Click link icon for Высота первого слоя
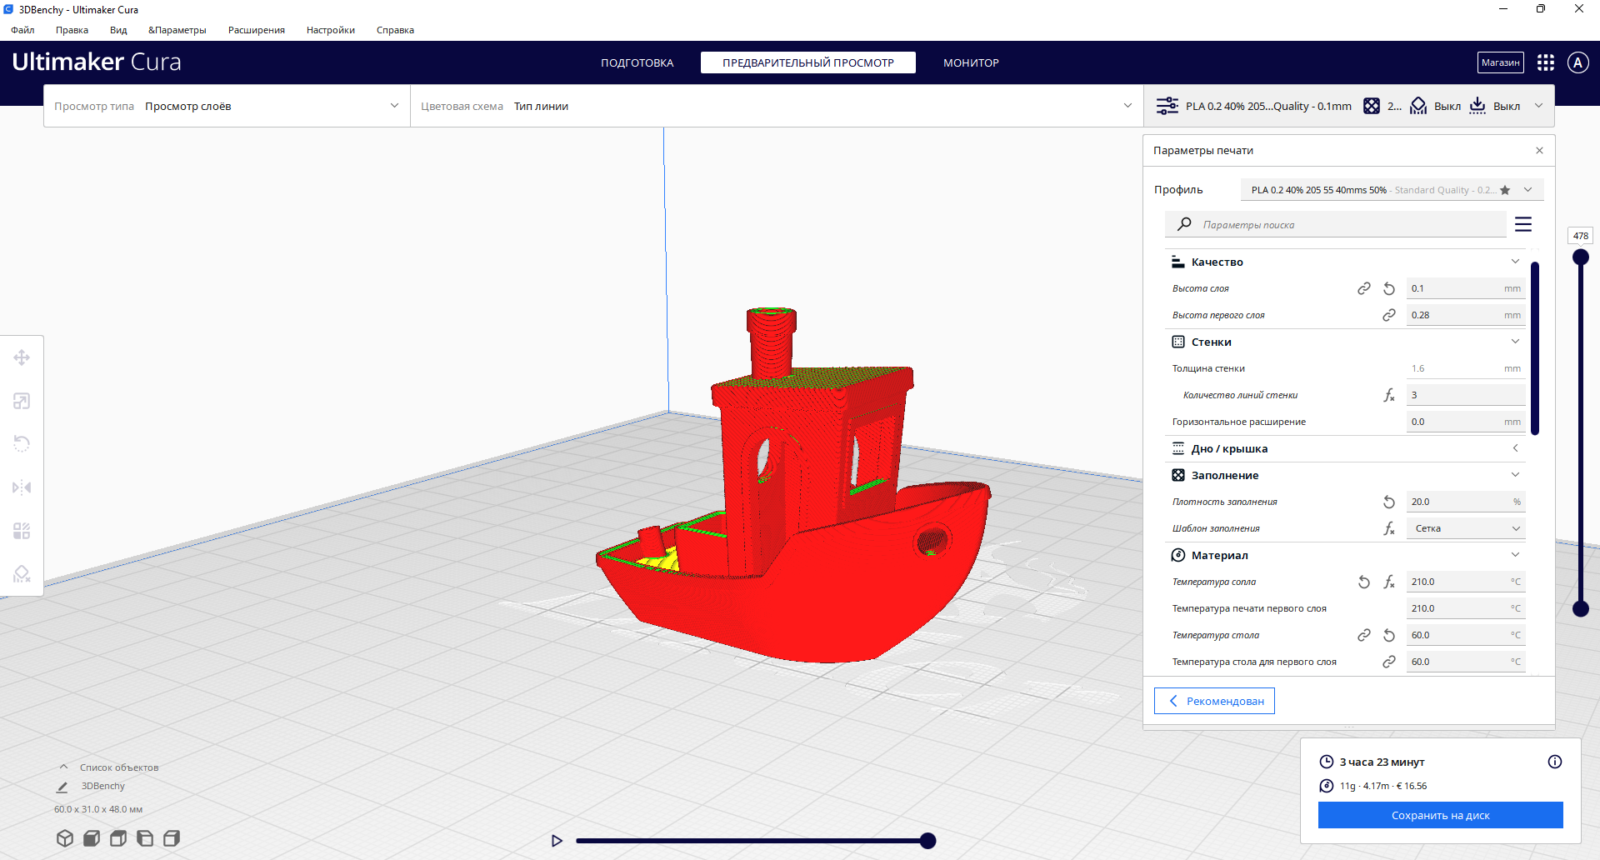 [1389, 315]
